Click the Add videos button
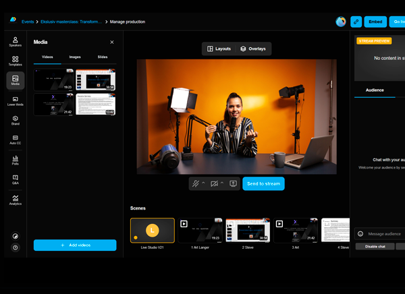 75,245
